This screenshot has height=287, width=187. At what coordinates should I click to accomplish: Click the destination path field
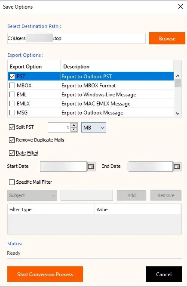77,38
